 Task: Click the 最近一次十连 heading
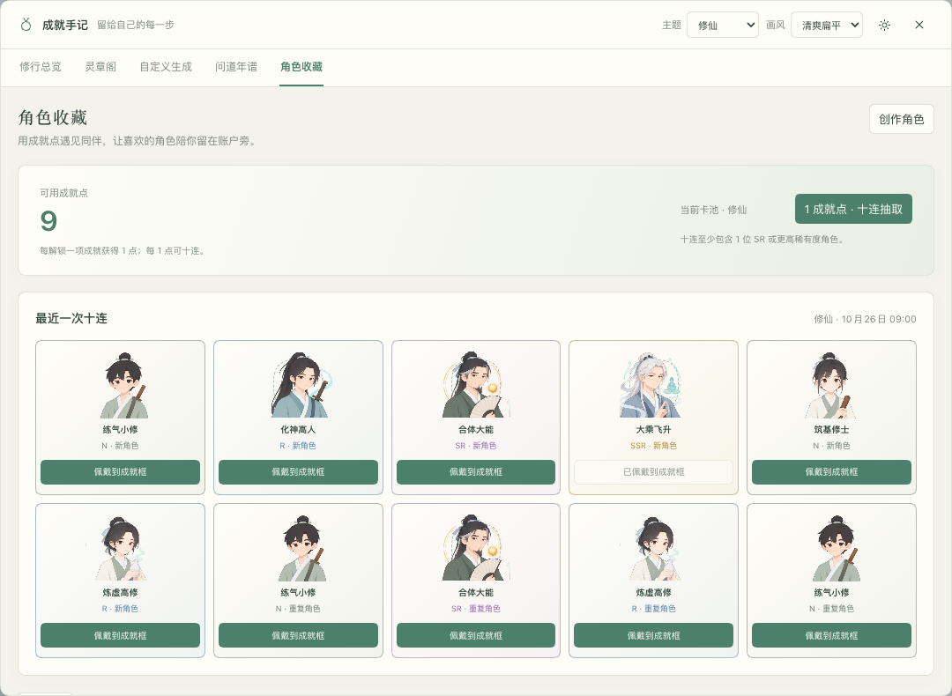point(71,319)
